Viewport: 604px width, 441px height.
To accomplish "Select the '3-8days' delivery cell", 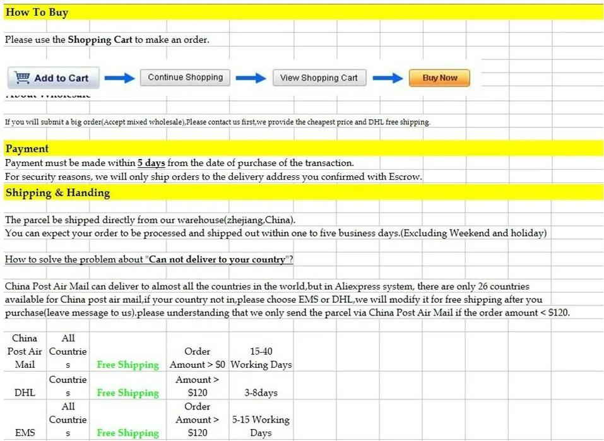I will 261,385.
